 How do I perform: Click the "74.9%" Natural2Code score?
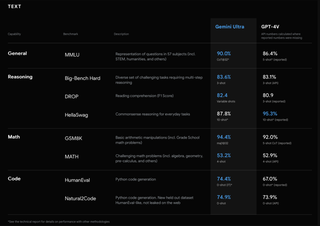tap(224, 197)
